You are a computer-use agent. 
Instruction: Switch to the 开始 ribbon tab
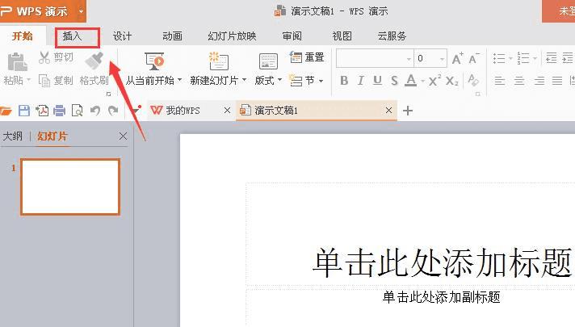(x=23, y=36)
